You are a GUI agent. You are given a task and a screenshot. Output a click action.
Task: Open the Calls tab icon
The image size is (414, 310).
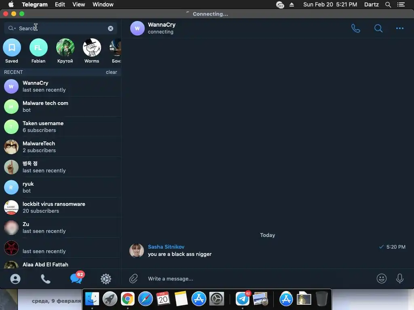46,279
